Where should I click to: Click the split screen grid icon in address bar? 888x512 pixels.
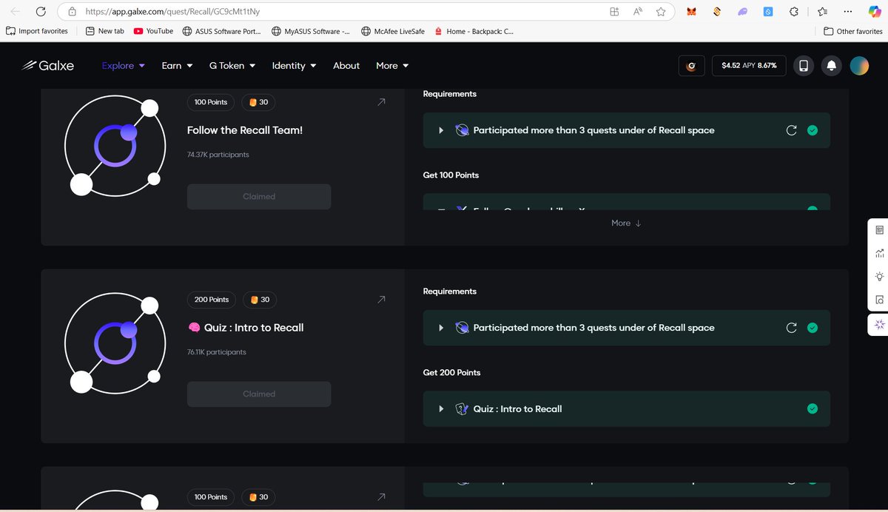coord(614,12)
